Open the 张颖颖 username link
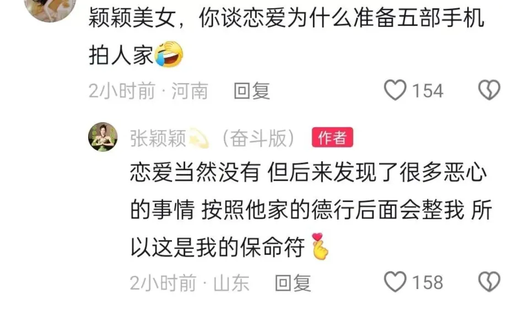This screenshot has height=315, width=529. [158, 138]
